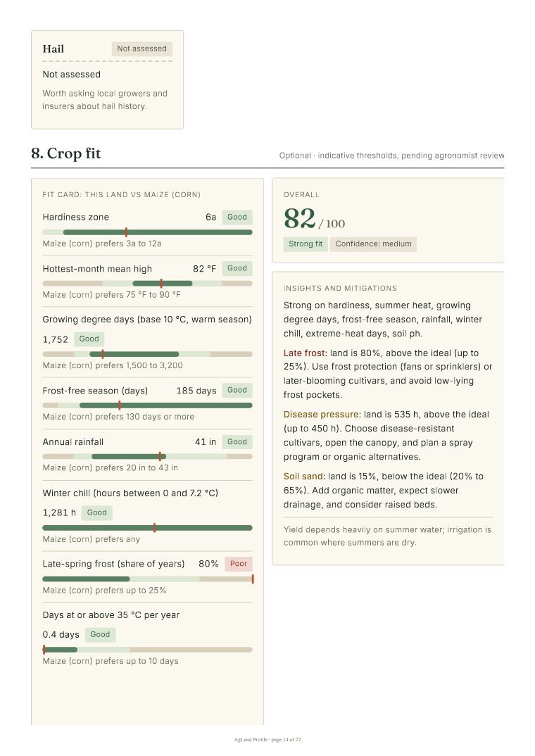Click the 'Soil sand' insight label
Image resolution: width=535 pixels, height=756 pixels.
(303, 477)
